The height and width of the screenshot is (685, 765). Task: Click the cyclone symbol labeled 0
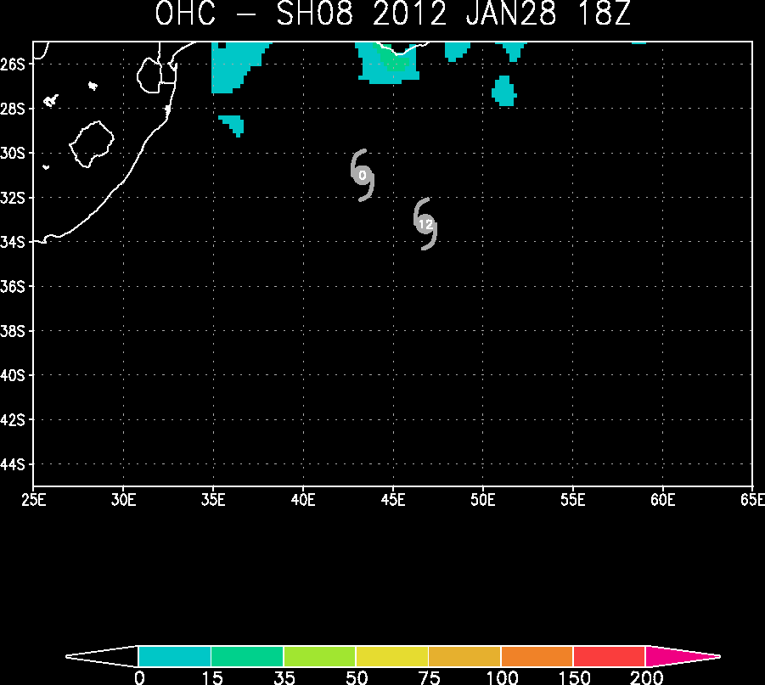pos(362,175)
